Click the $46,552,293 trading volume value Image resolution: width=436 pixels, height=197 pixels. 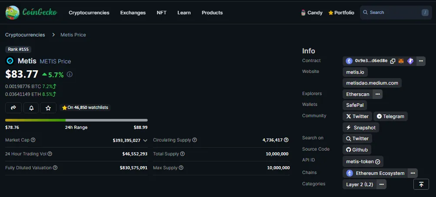[135, 154]
